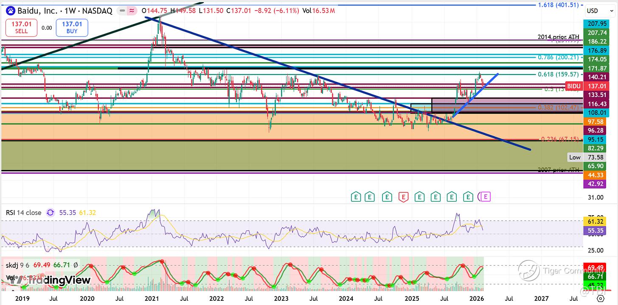Select the skdj 9 6 indicator legend
The width and height of the screenshot is (618, 305).
click(17, 265)
